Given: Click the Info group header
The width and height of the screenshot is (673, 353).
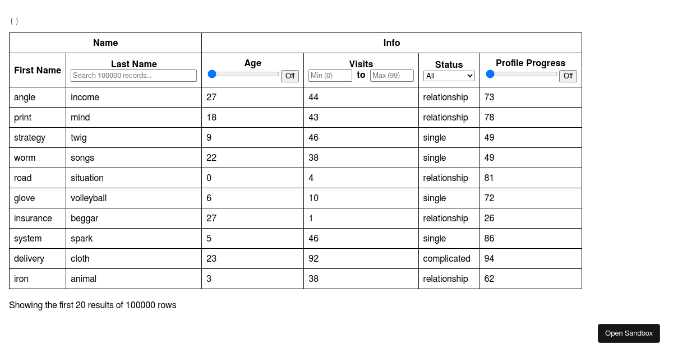Looking at the screenshot, I should coord(391,43).
